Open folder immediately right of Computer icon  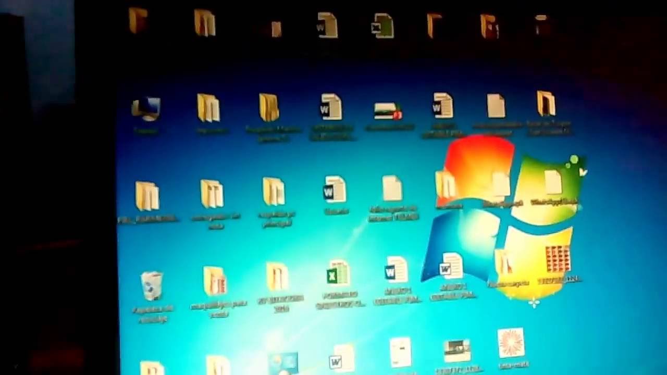(x=208, y=108)
